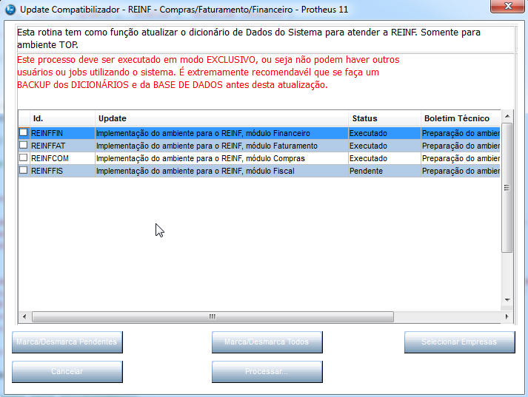Viewport: 528px width, 397px height.
Task: Select the REINFCOM id cell
Action: [63, 158]
